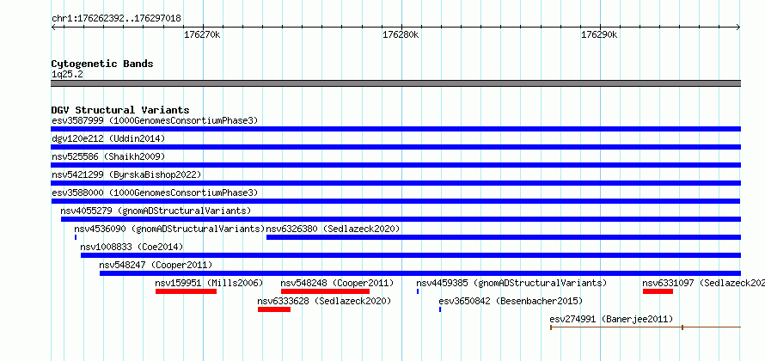Select the red bar under nsv6331097

(x=658, y=291)
